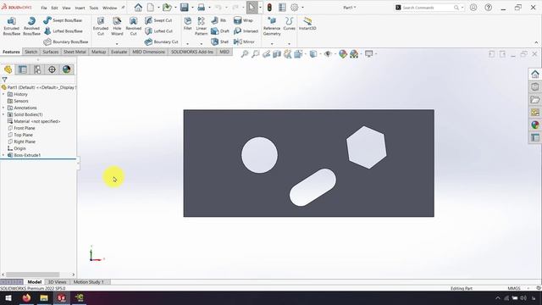Image resolution: width=542 pixels, height=305 pixels.
Task: Click the Zoom to Area icon
Action: [x=256, y=54]
